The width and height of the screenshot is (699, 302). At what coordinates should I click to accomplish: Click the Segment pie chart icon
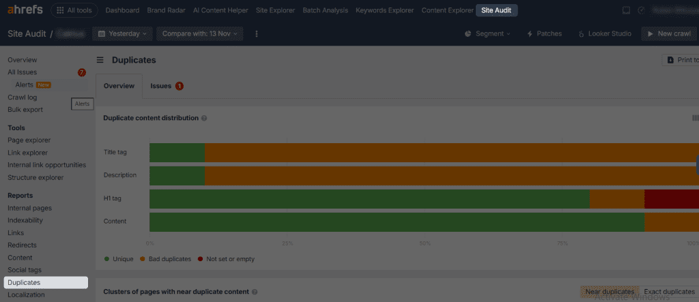click(x=468, y=34)
